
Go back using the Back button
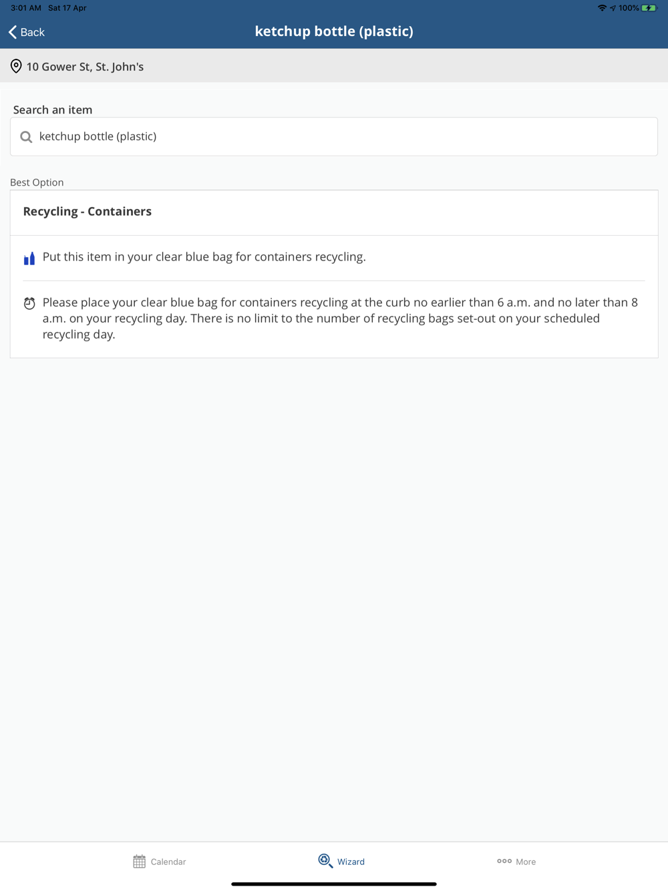(26, 32)
